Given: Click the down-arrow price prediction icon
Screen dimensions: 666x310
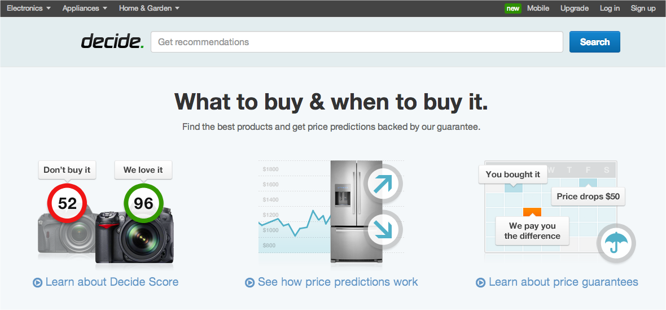Looking at the screenshot, I should pyautogui.click(x=383, y=230).
